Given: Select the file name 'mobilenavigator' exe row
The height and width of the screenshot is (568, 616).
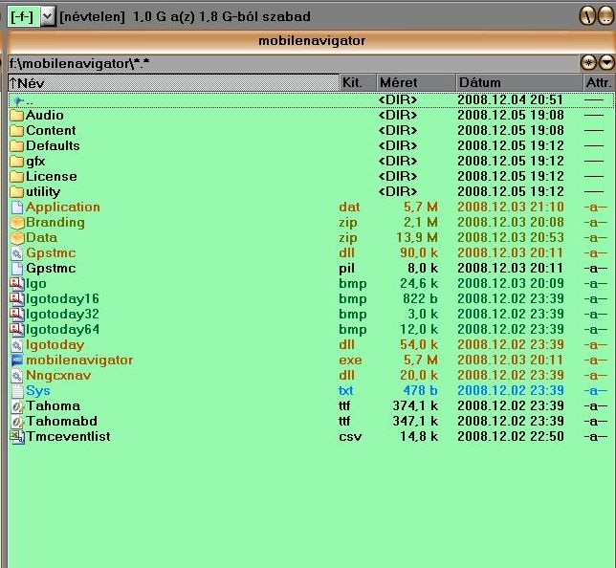Looking at the screenshot, I should click(79, 360).
